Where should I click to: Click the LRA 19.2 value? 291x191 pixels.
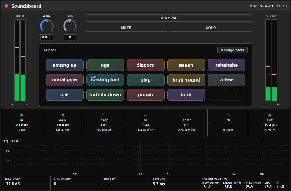click(268, 187)
